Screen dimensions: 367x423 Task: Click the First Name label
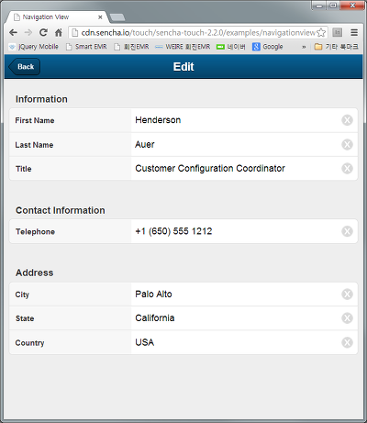click(35, 120)
